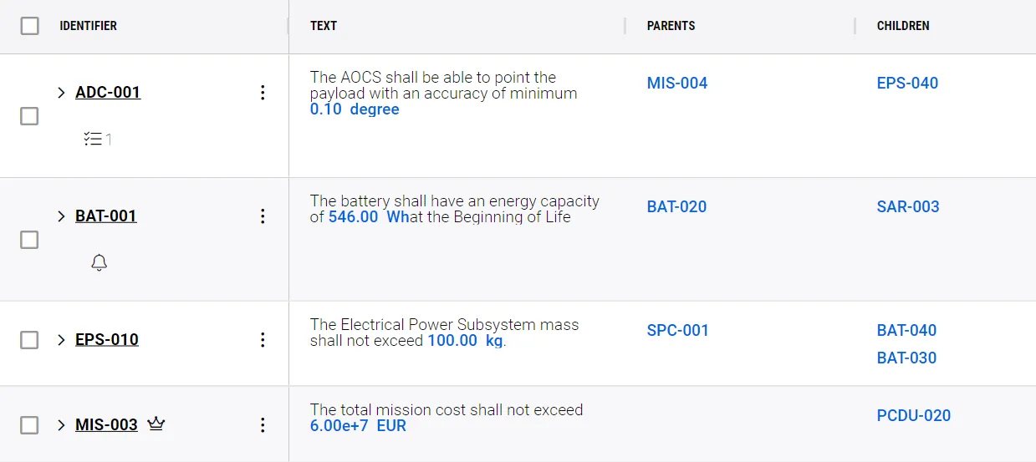The height and width of the screenshot is (462, 1036).
Task: Expand the ADC-001 requirement row
Action: [x=61, y=93]
